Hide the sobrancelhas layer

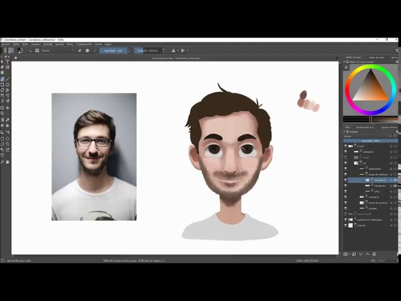coord(345,169)
